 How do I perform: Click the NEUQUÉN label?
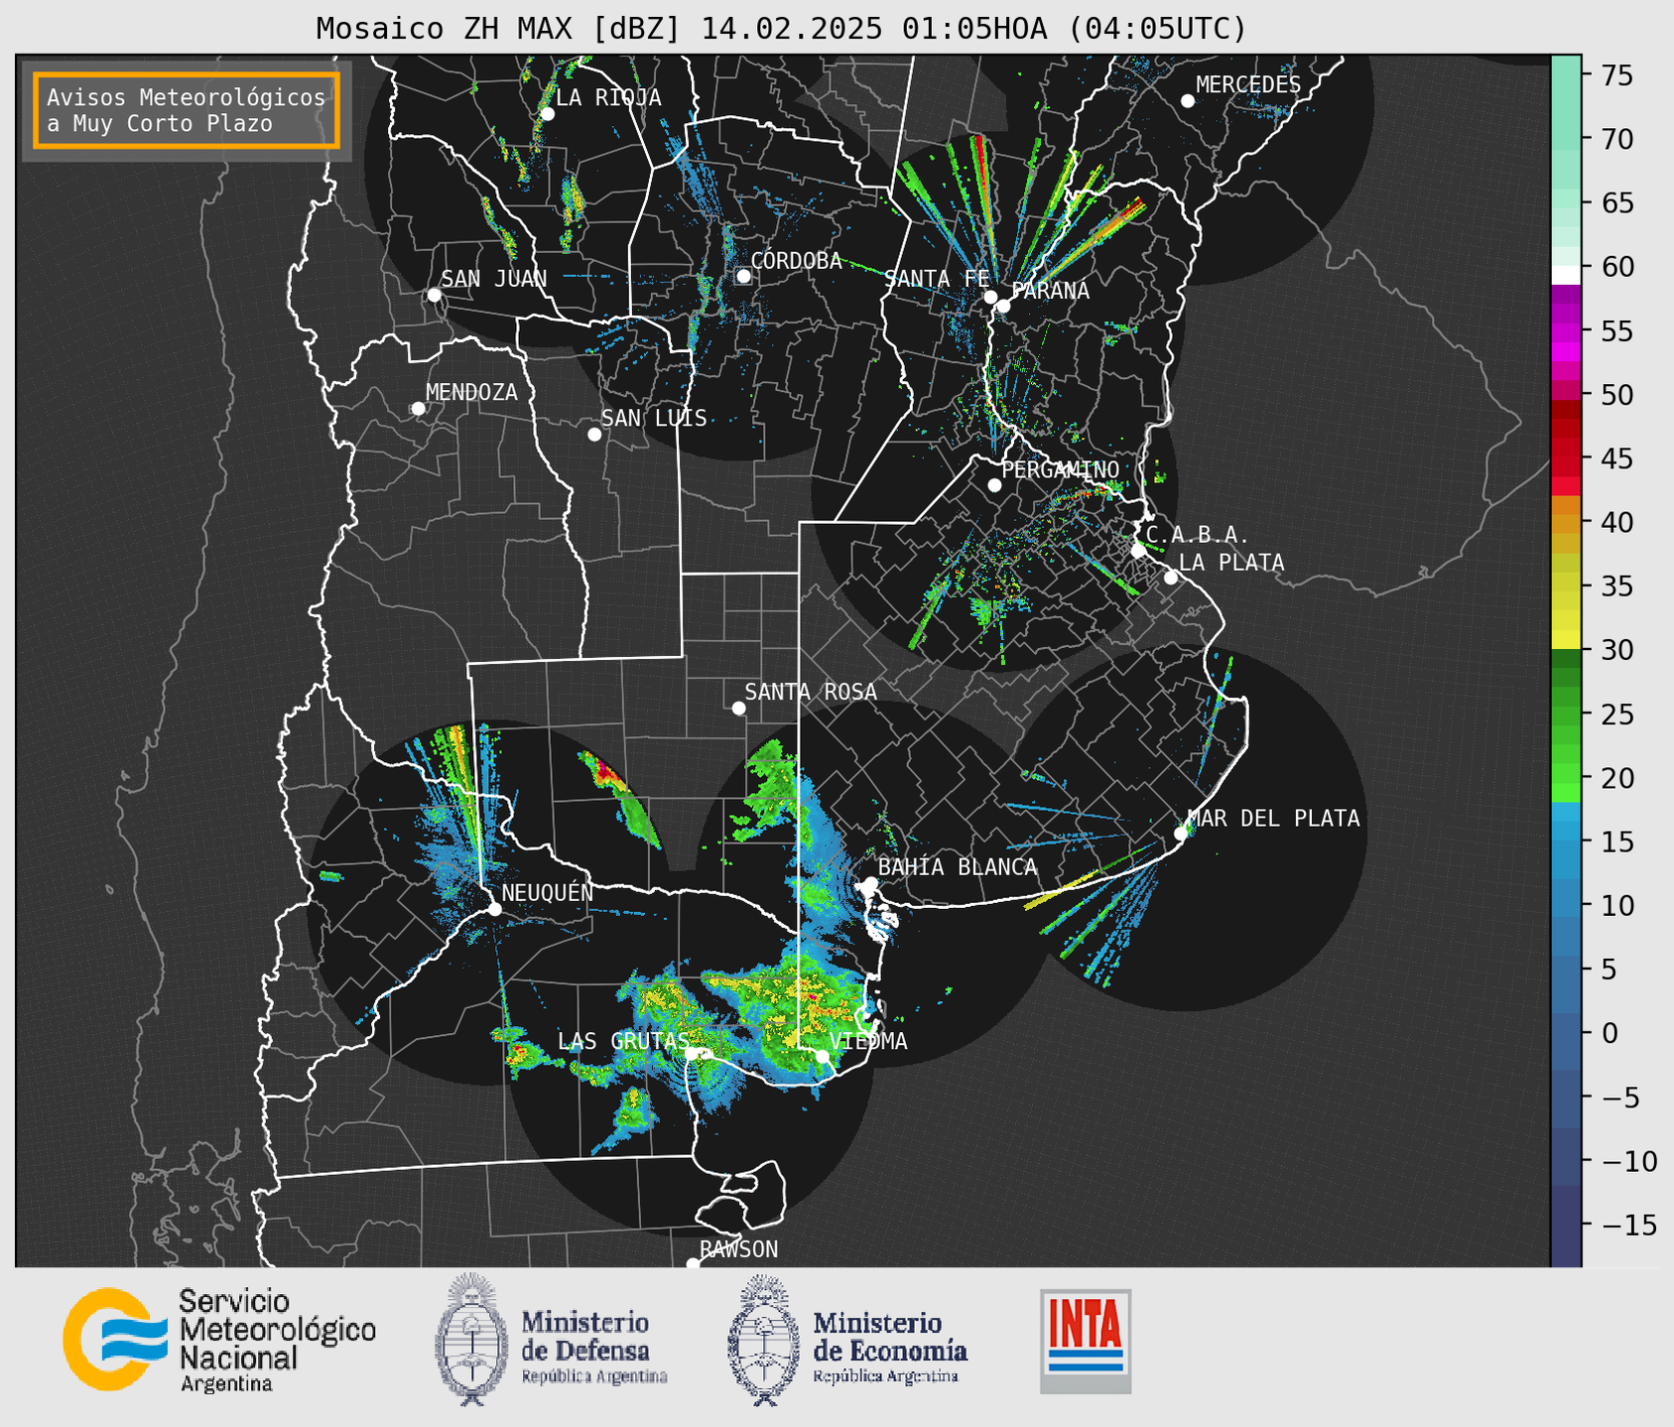pyautogui.click(x=547, y=892)
